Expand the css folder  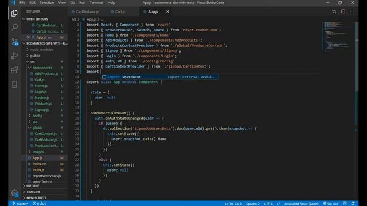point(35,122)
